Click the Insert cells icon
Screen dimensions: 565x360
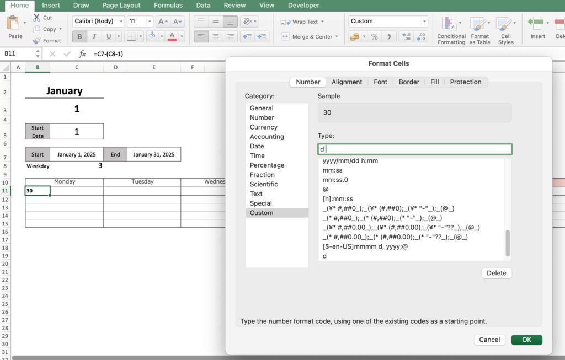[x=536, y=23]
